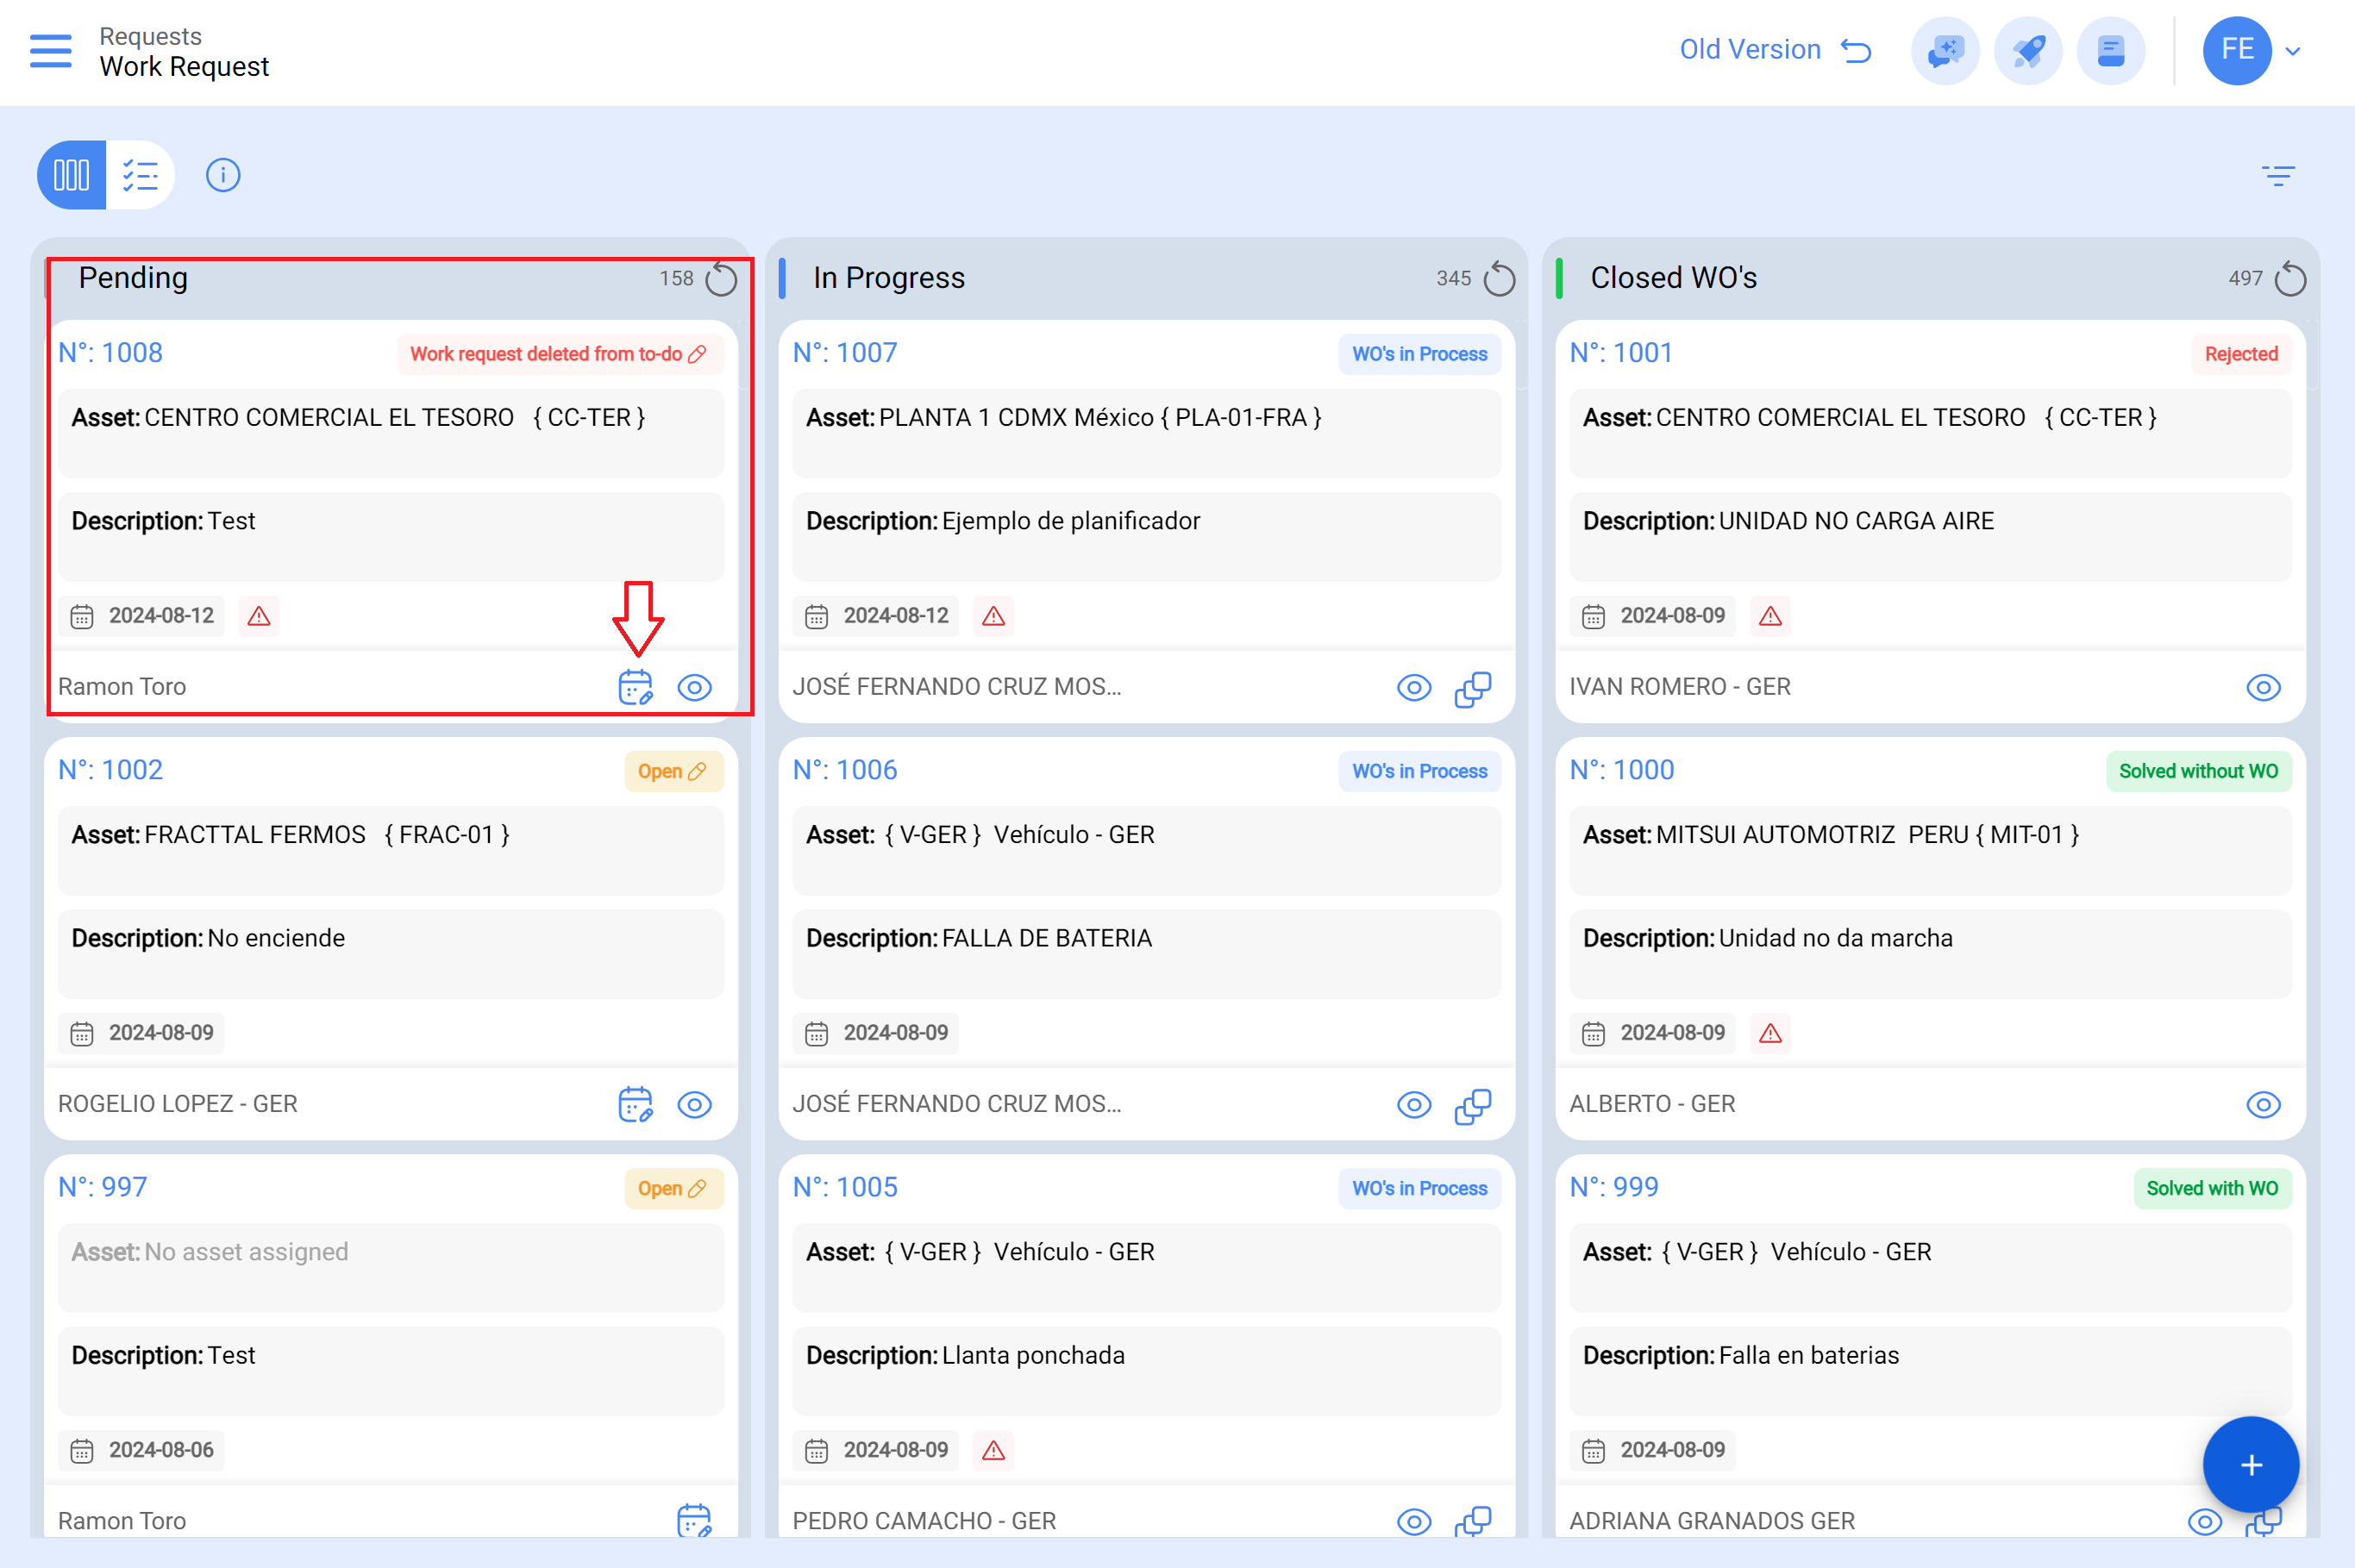Refresh the Pending column
Screen dimensions: 2355x1568
click(723, 279)
